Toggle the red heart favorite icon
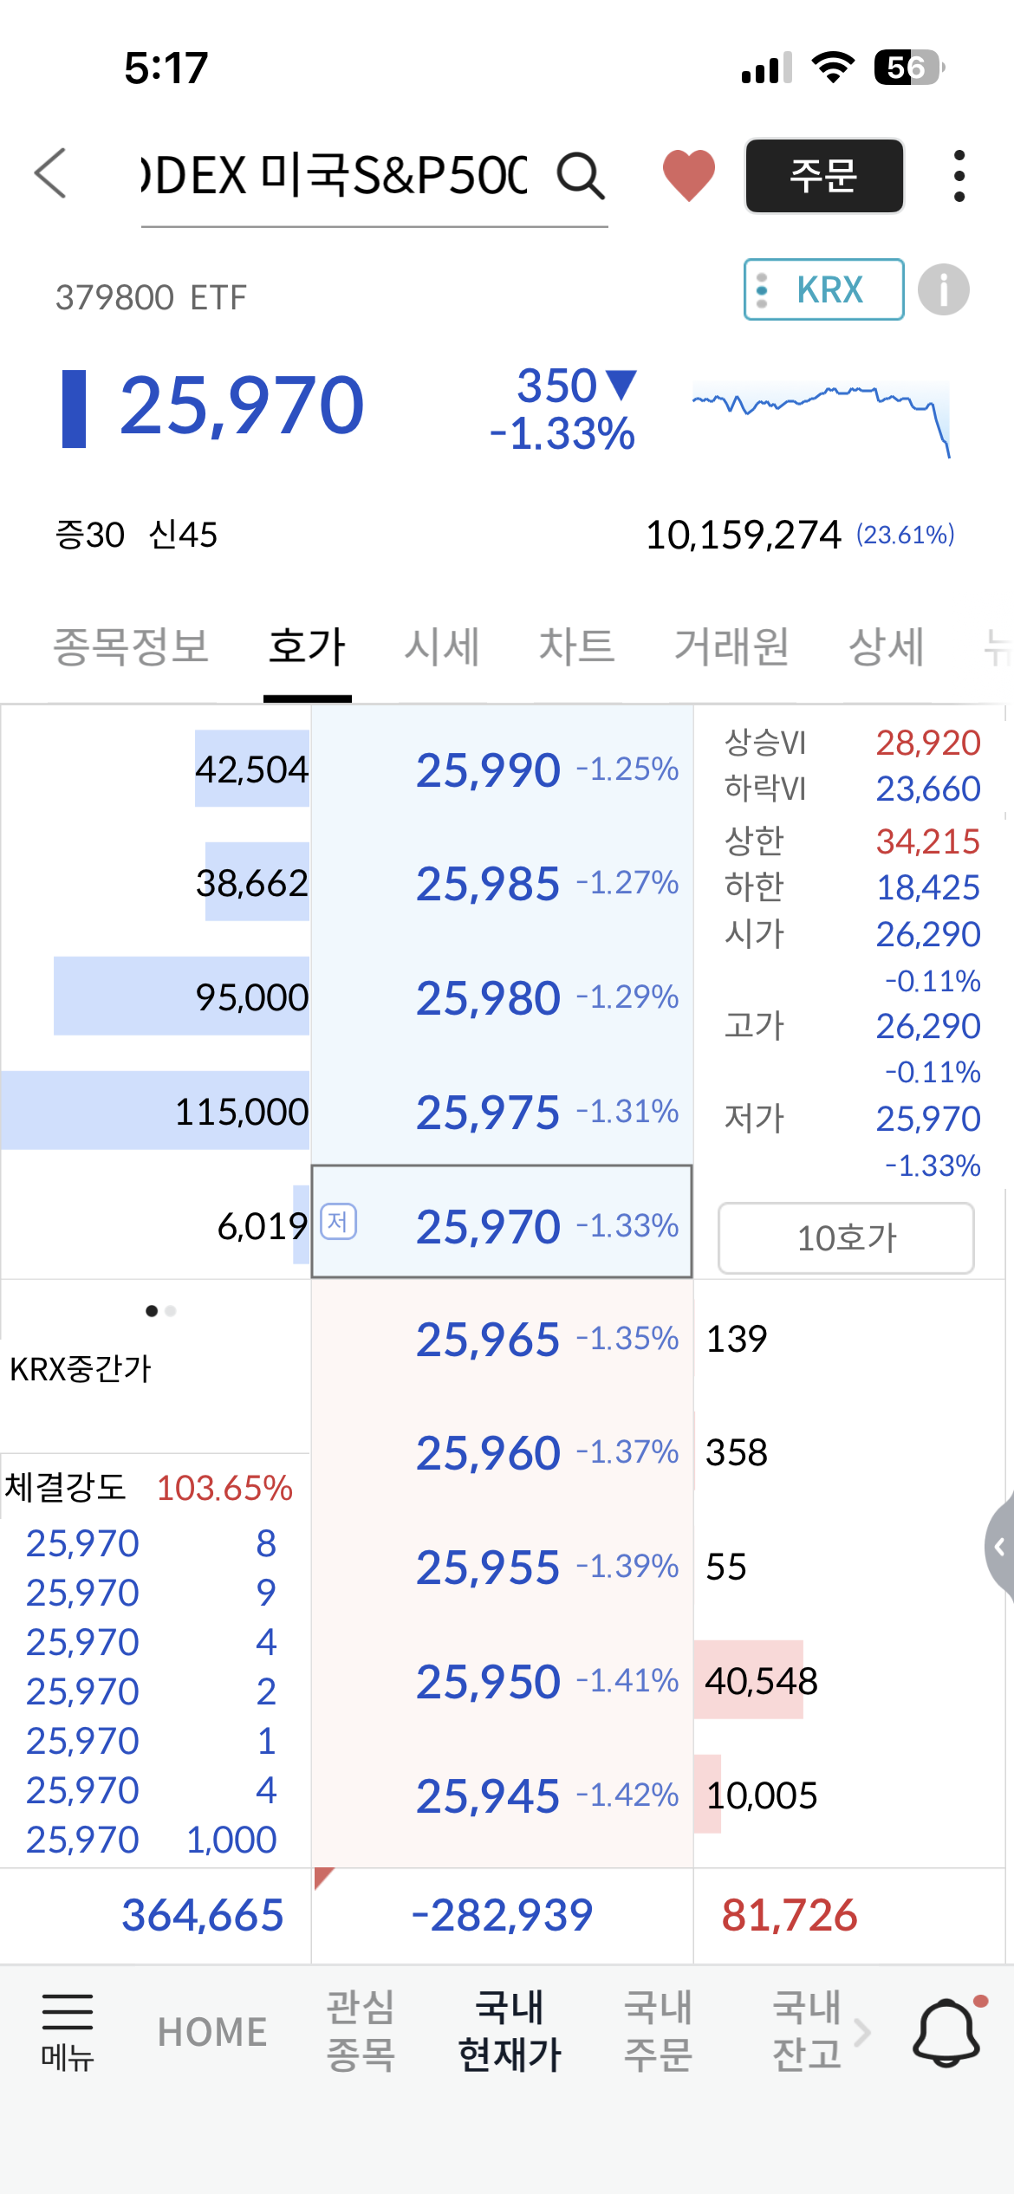 point(689,175)
